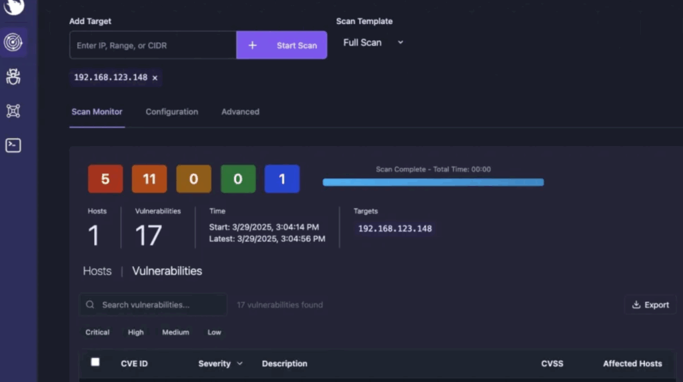The image size is (683, 382).
Task: Expand the Severity column sort chevron
Action: [x=240, y=363]
